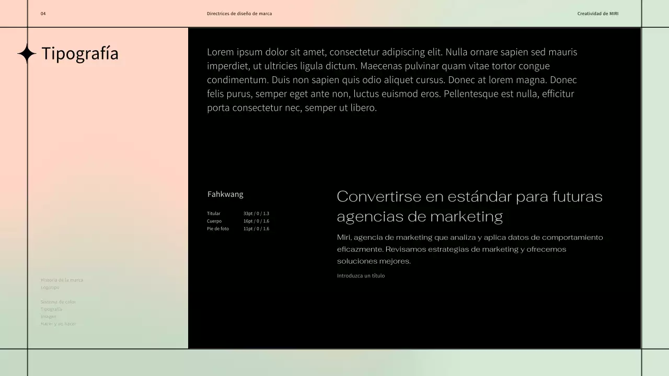Select the Introduzca un título placeholder text

361,275
